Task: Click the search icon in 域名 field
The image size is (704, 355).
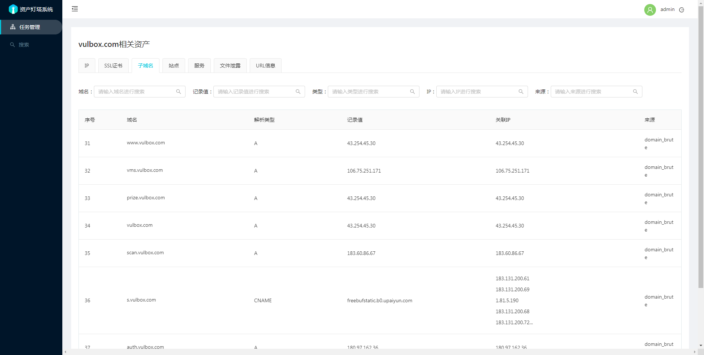Action: pyautogui.click(x=179, y=92)
